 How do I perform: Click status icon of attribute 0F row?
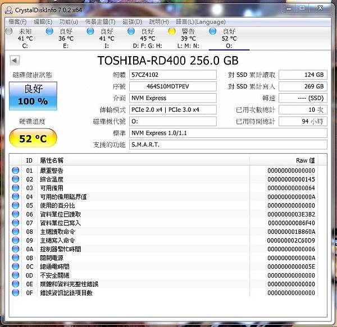click(16, 293)
